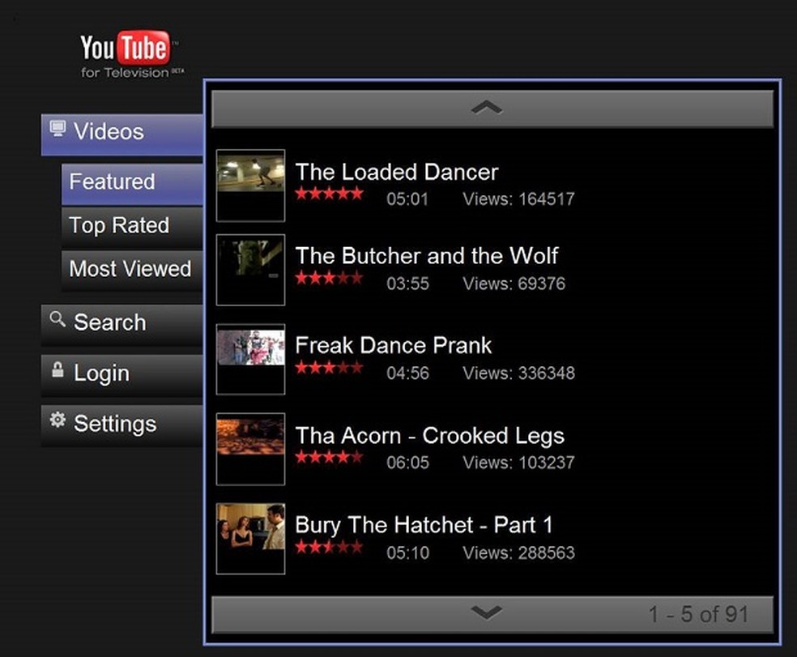Viewport: 797px width, 657px height.
Task: Play The Butcher and the Wolf video
Action: pos(427,256)
